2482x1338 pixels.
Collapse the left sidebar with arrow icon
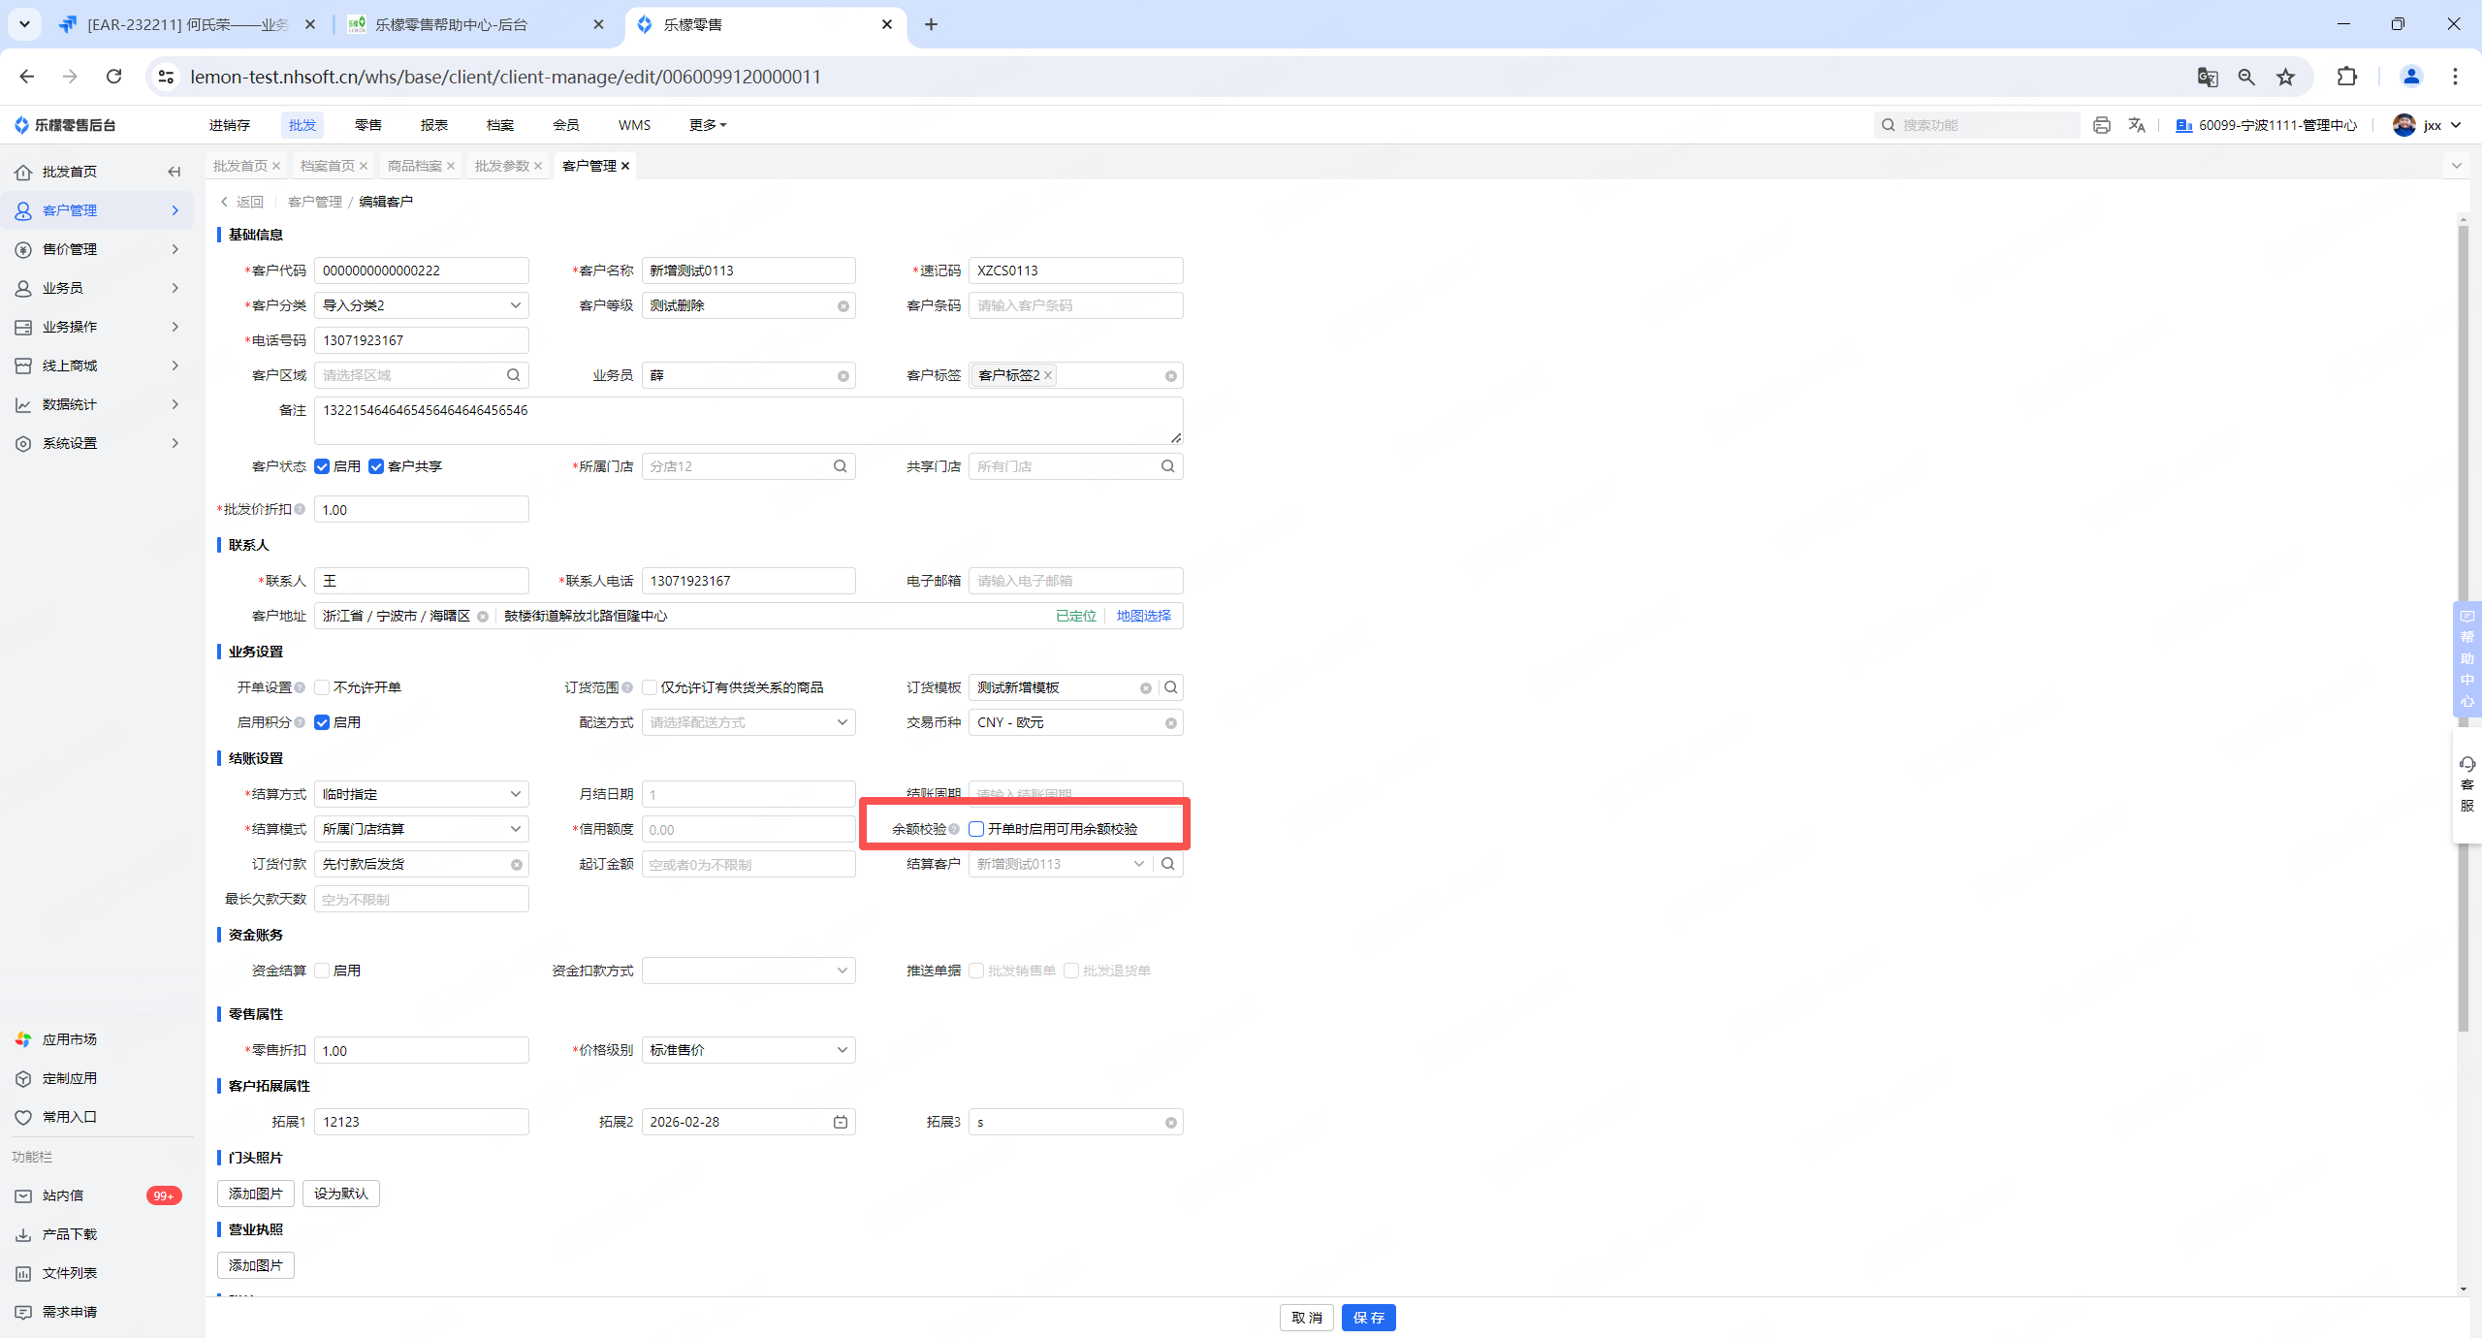point(175,172)
